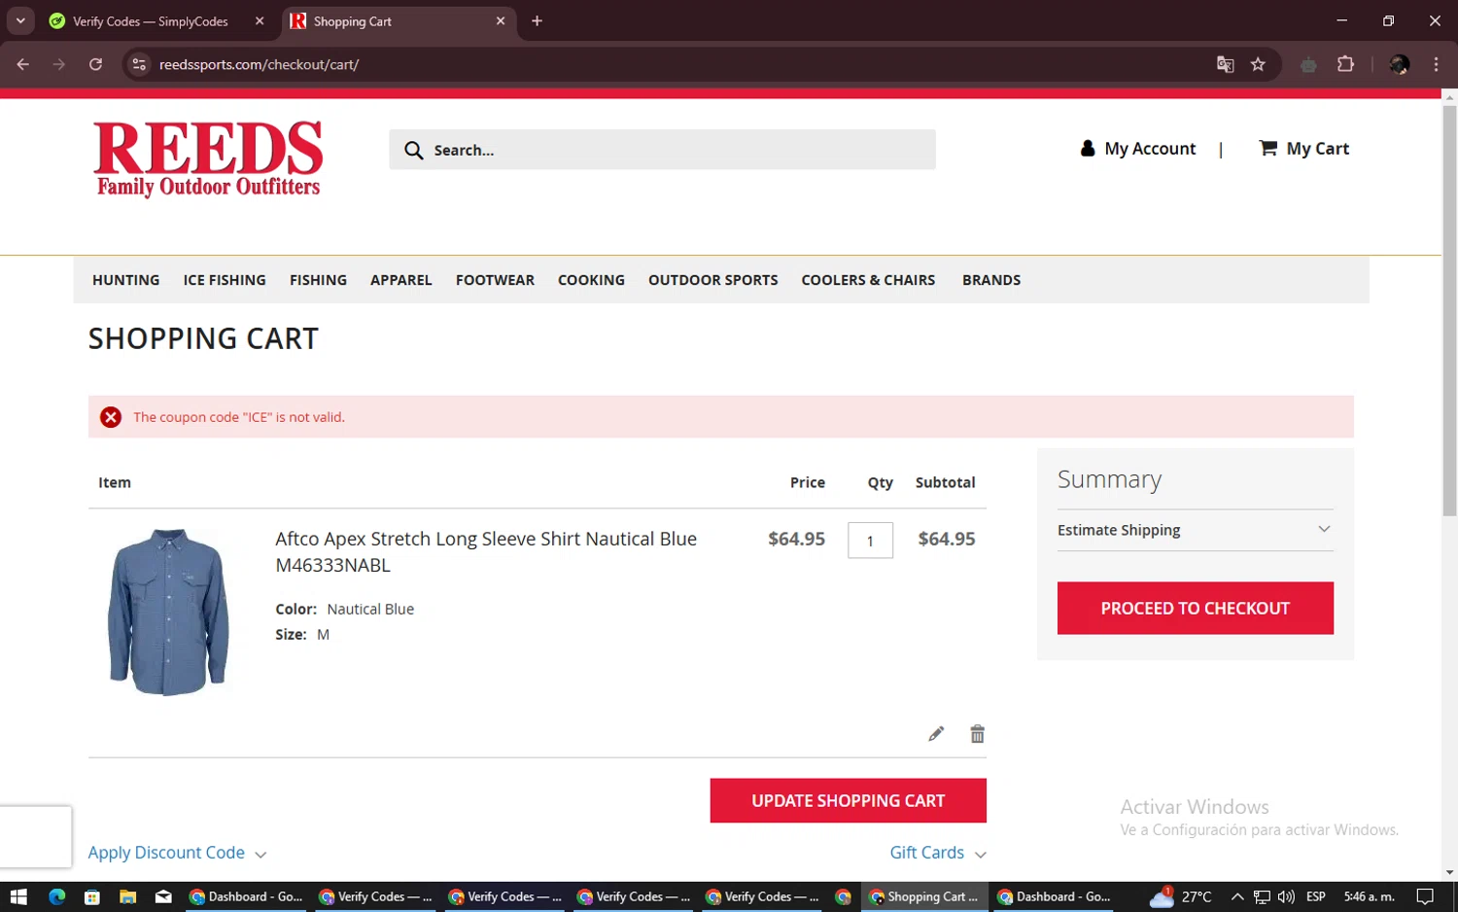The image size is (1458, 912).
Task: Open File Explorer from the taskbar
Action: tap(127, 896)
